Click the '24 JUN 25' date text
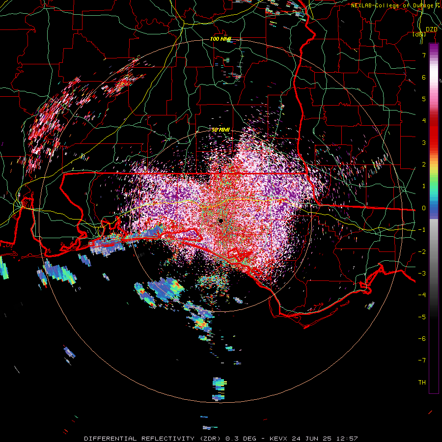The width and height of the screenshot is (442, 442). click(x=313, y=439)
